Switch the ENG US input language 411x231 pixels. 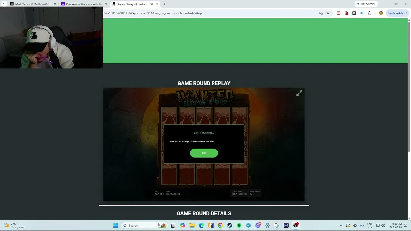tap(370, 226)
